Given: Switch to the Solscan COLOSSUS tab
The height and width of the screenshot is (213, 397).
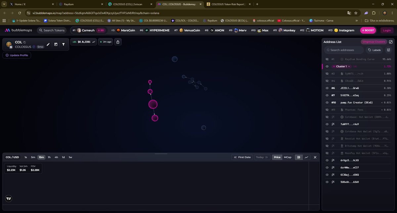Looking at the screenshot, I should point(130,4).
